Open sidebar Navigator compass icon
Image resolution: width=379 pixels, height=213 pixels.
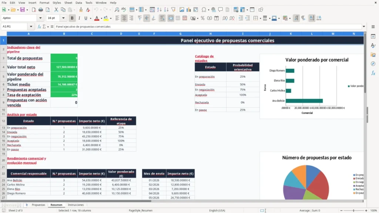pos(373,64)
